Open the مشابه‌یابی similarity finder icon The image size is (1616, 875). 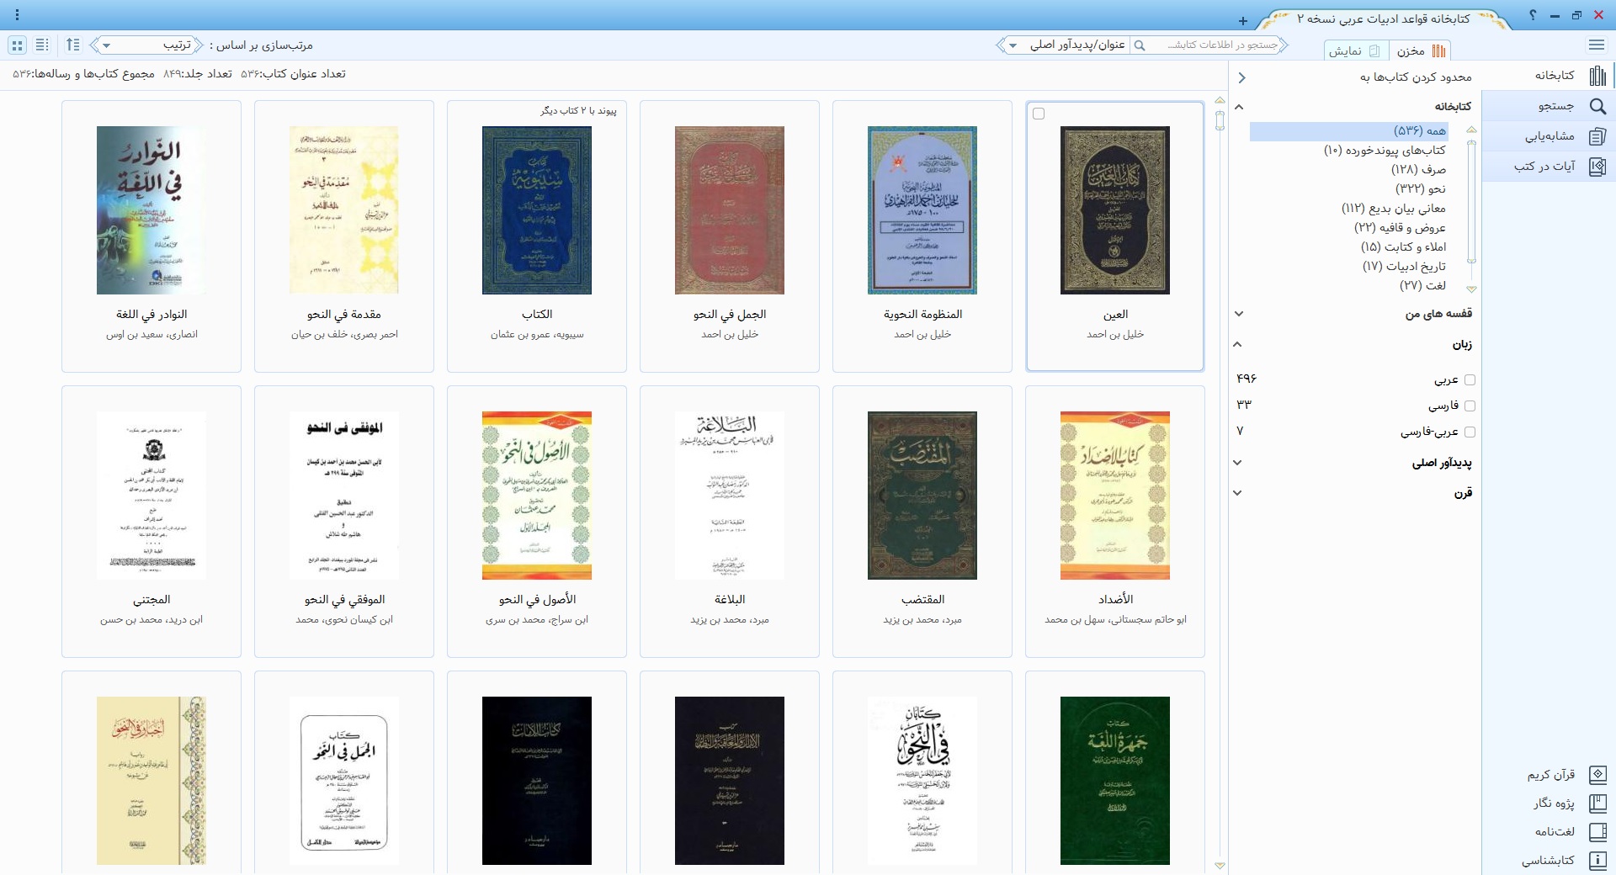(1597, 136)
